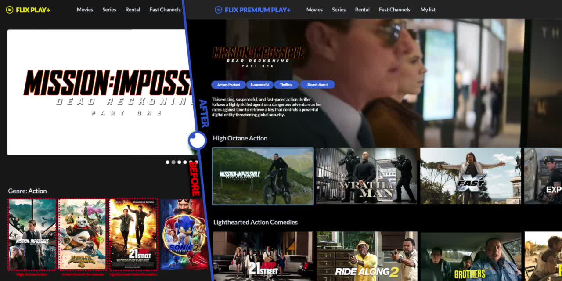The image size is (562, 281).
Task: Go to Series in the After panel navigation
Action: click(339, 10)
